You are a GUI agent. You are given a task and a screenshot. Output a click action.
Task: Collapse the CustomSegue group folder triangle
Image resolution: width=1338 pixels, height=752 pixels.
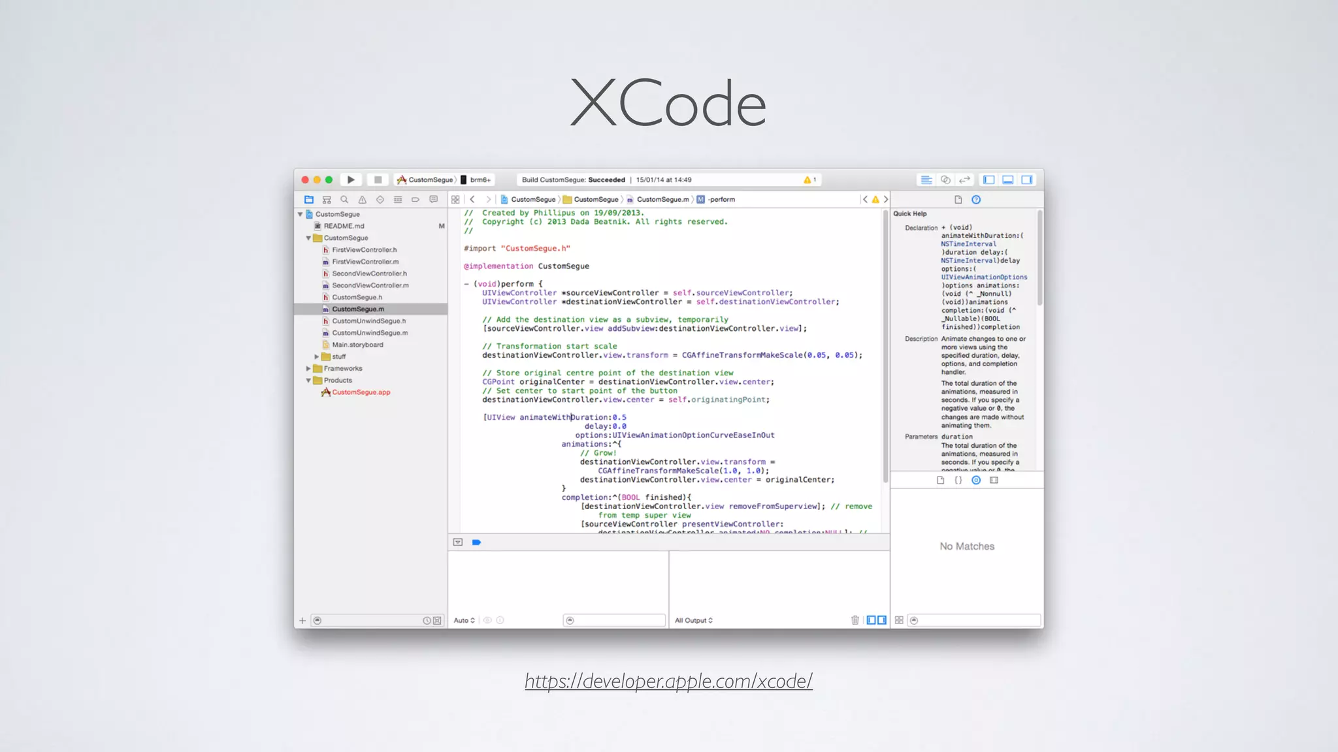[308, 238]
